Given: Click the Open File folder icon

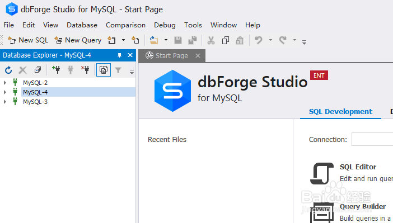Looking at the screenshot, I should [154, 40].
